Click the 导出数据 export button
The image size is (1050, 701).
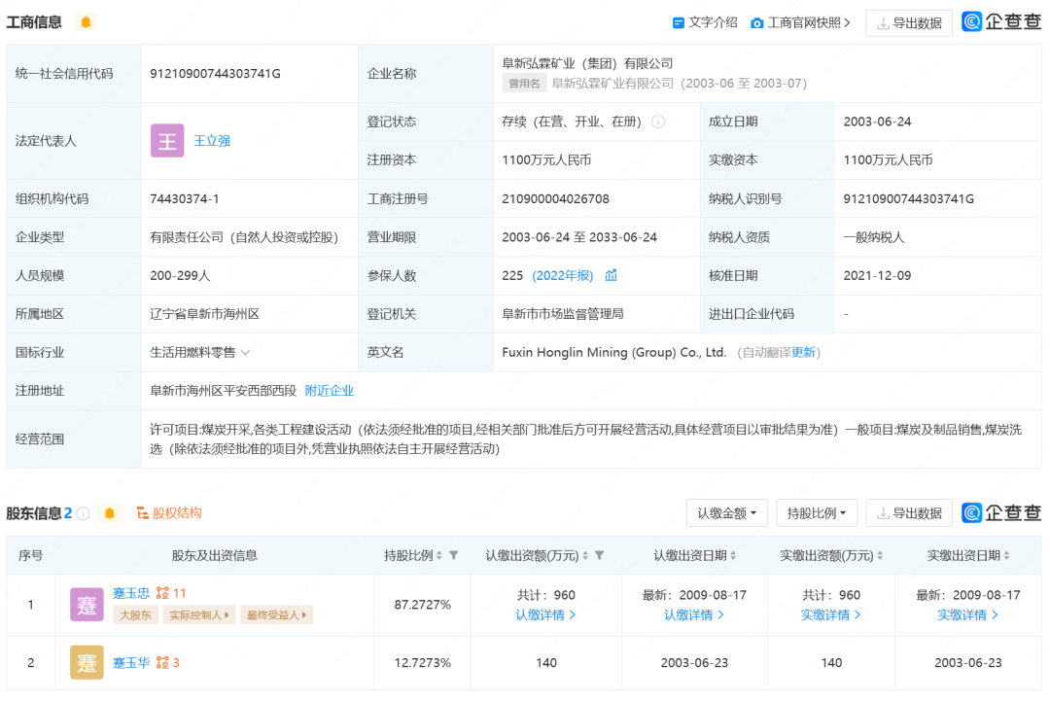pos(909,22)
